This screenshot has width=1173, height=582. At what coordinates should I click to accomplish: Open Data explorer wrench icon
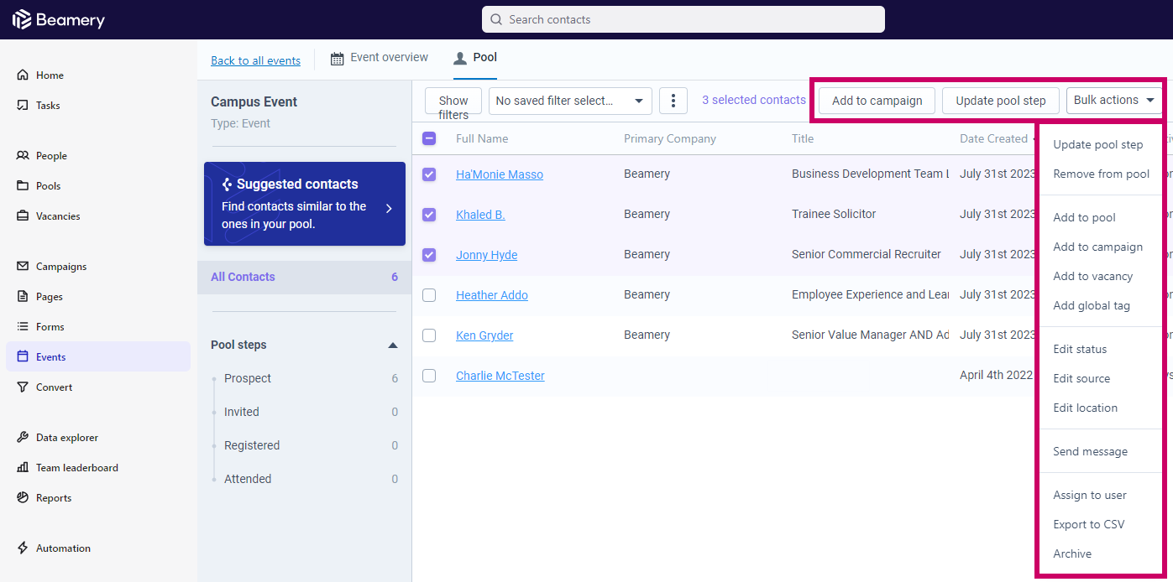23,438
